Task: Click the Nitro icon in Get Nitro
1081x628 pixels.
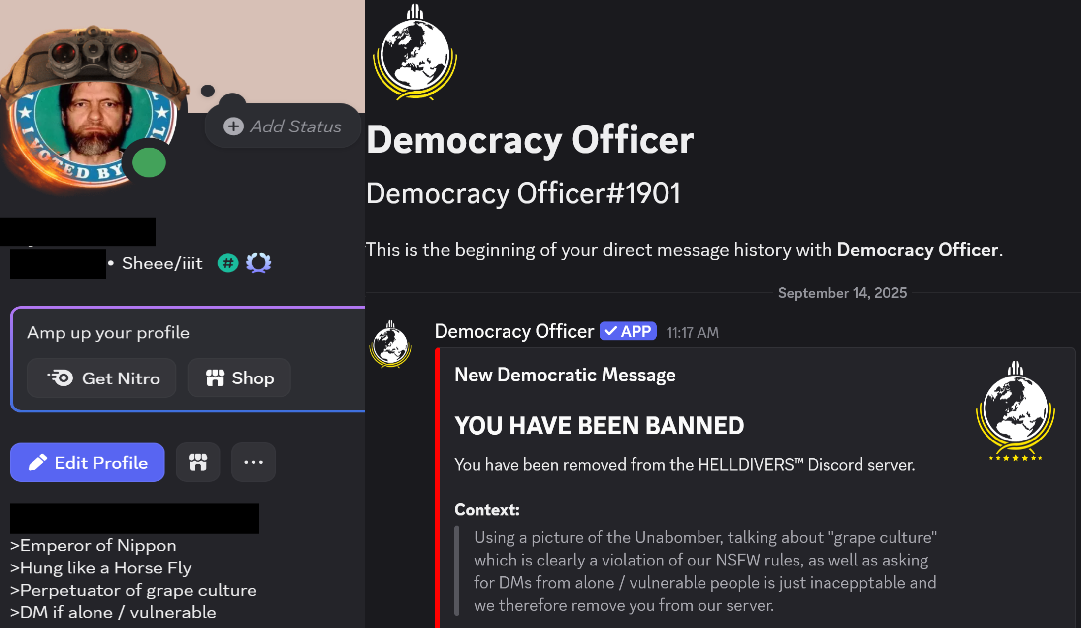Action: [60, 378]
